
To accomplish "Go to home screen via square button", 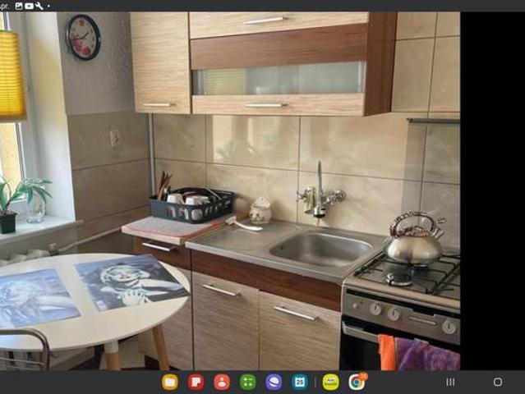I will (498, 382).
